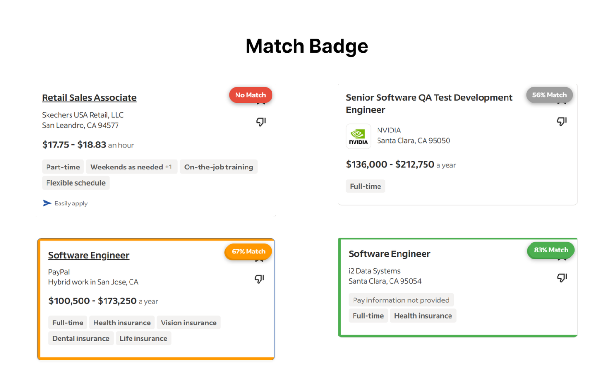Click the Match Badge heading
This screenshot has height=384, width=614.
(307, 46)
